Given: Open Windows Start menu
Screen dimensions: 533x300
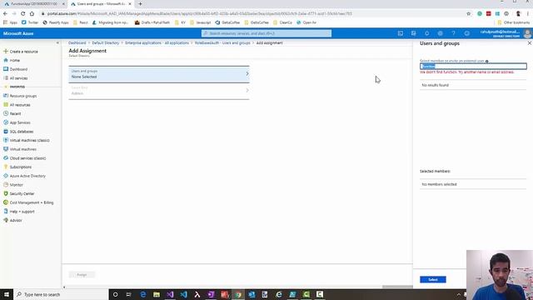Looking at the screenshot, I should [7, 294].
